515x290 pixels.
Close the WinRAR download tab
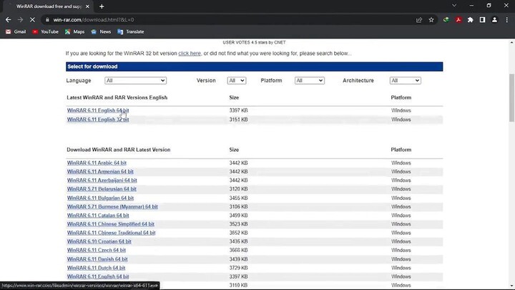[x=87, y=6]
